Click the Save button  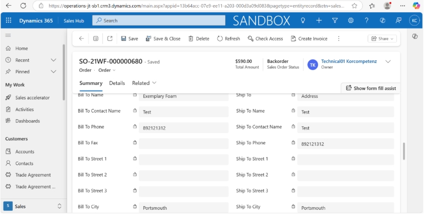[130, 39]
